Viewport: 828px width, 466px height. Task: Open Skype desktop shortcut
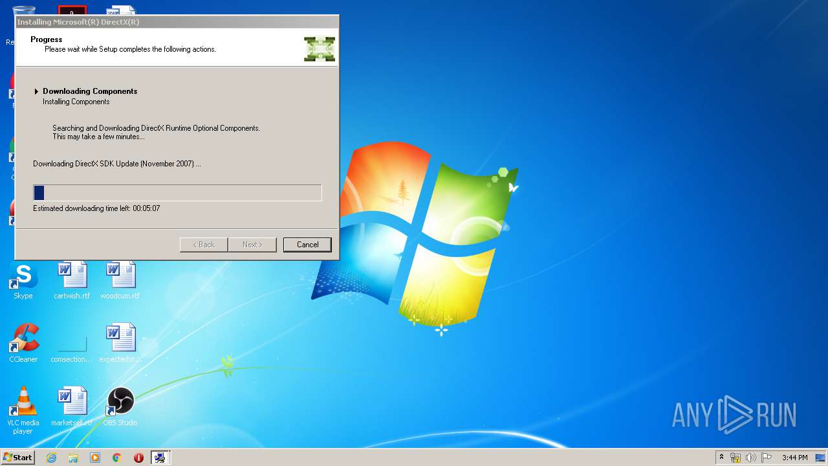[23, 282]
